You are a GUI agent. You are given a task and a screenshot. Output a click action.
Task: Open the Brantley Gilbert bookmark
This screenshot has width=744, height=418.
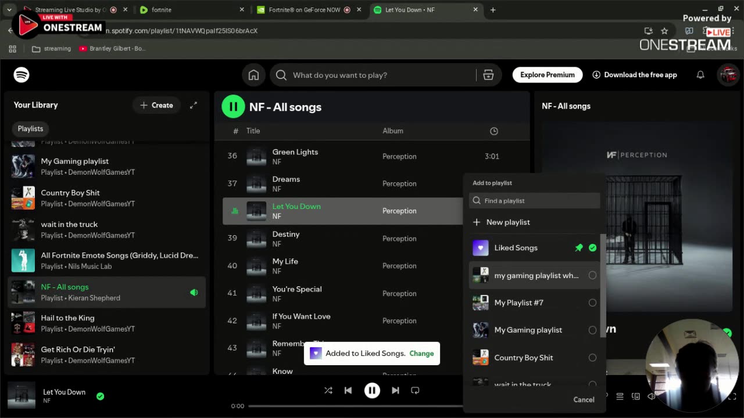113,49
